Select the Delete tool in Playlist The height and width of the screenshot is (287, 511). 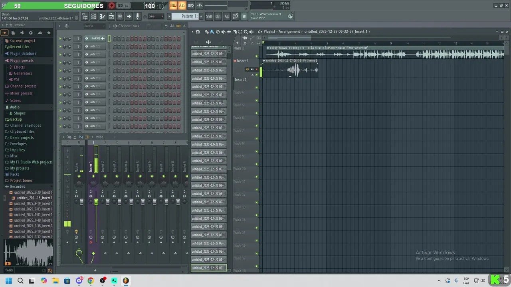tap(218, 31)
